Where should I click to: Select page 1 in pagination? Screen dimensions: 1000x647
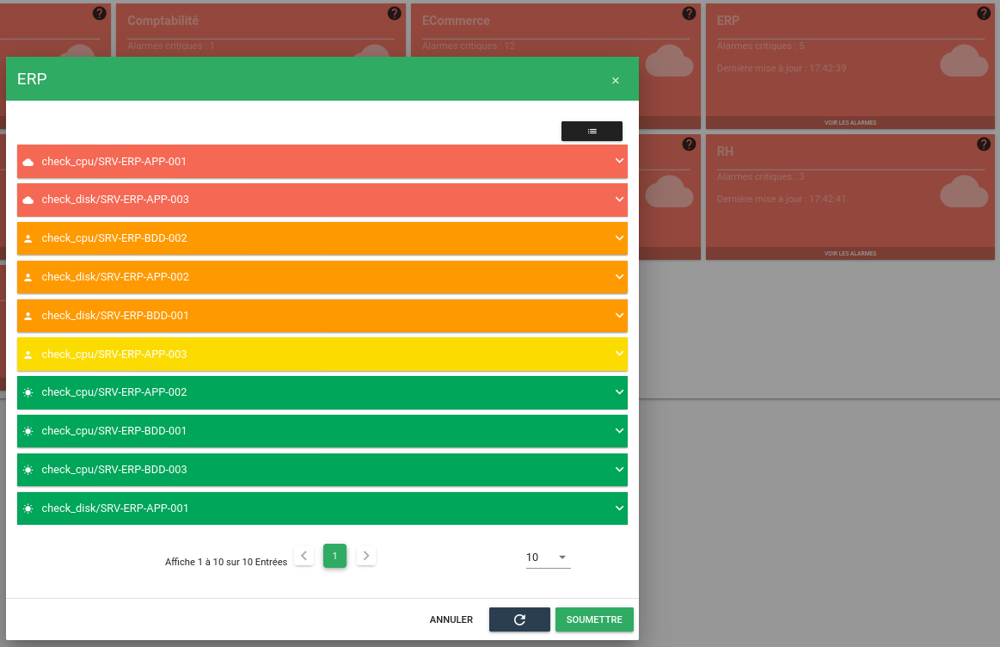334,556
